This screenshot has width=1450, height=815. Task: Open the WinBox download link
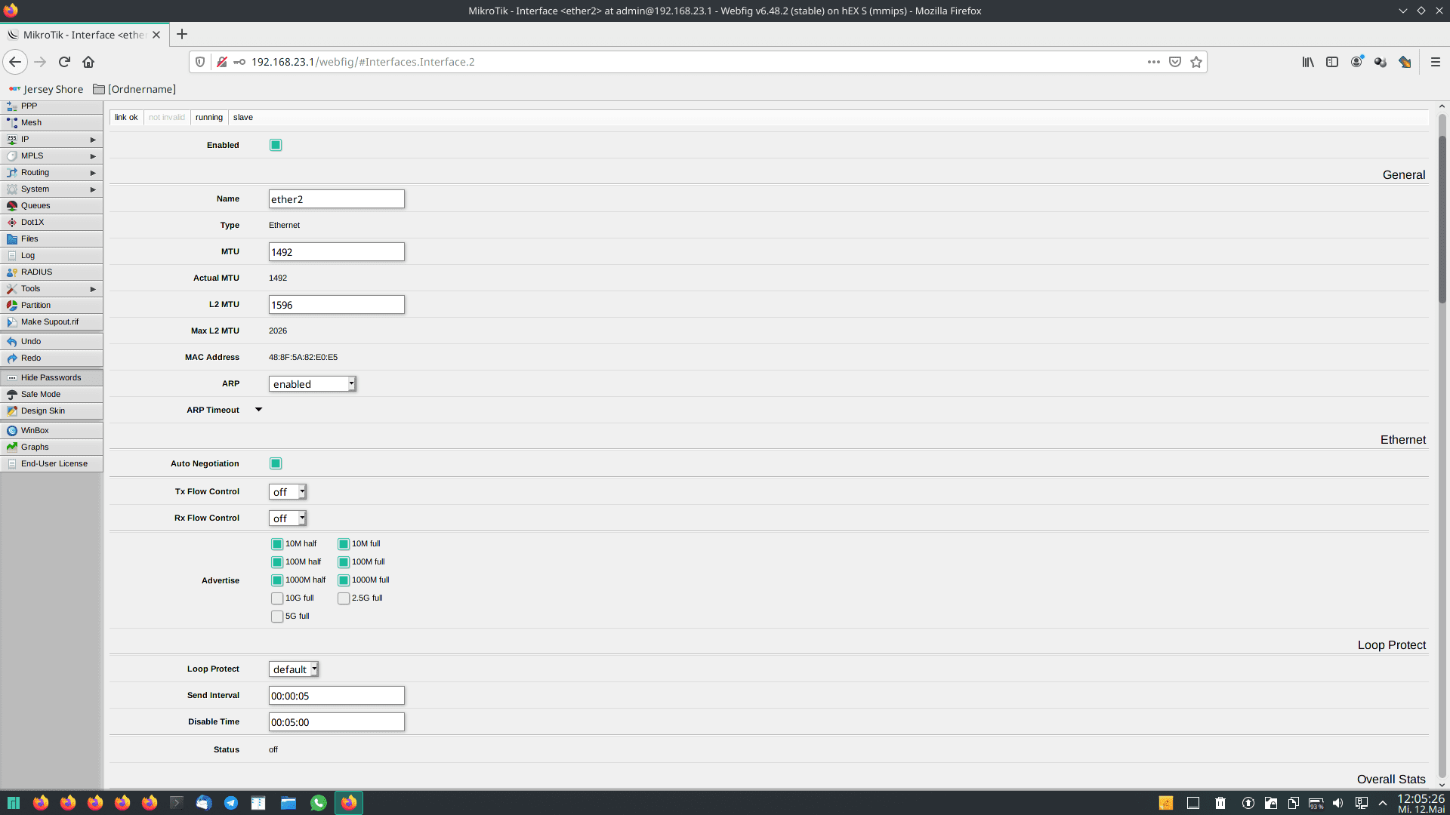[x=51, y=431]
